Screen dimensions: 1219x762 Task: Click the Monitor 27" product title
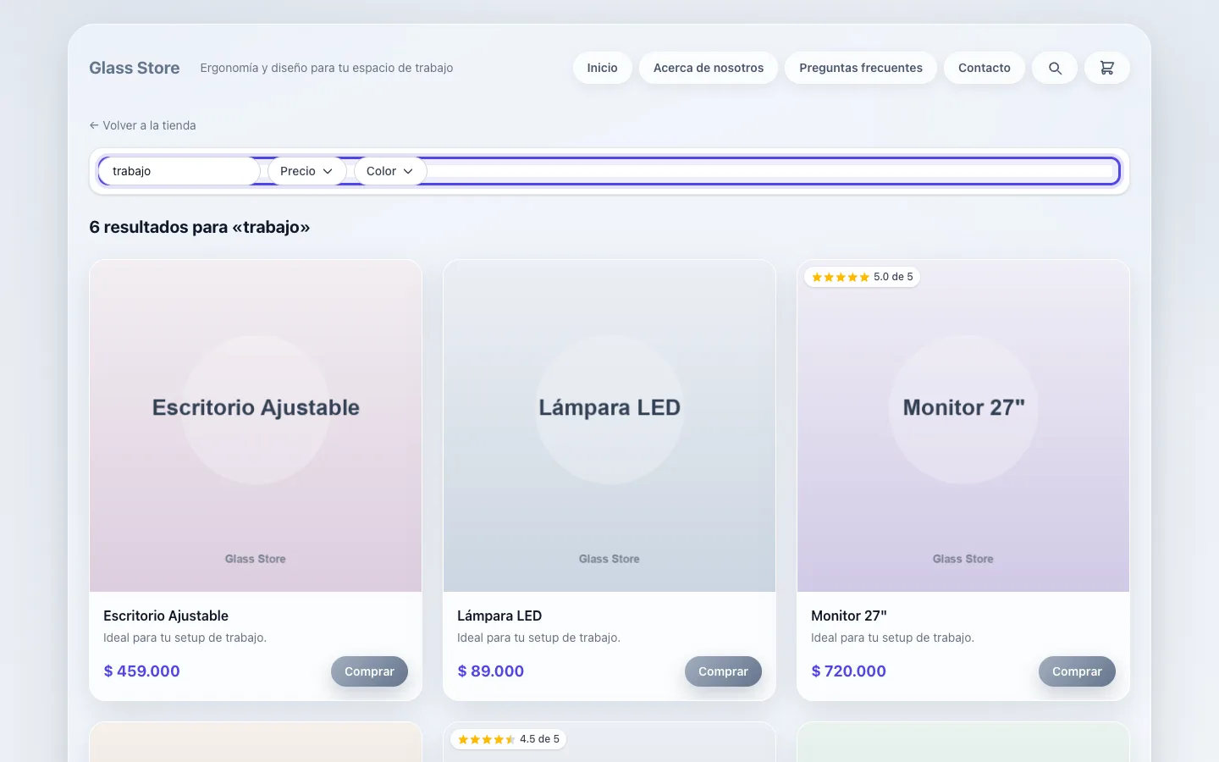coord(849,616)
